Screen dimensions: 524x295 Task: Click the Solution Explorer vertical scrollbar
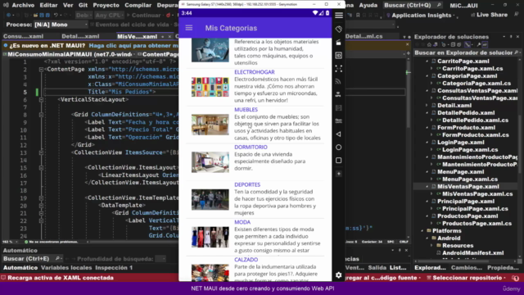pyautogui.click(x=519, y=157)
